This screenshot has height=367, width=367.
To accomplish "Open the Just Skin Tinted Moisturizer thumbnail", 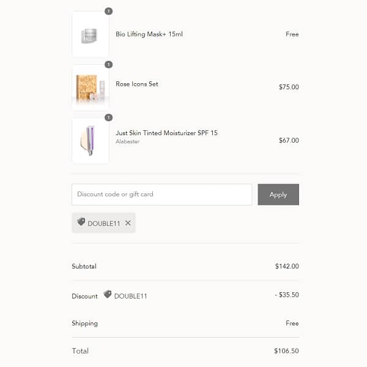I will 91,141.
